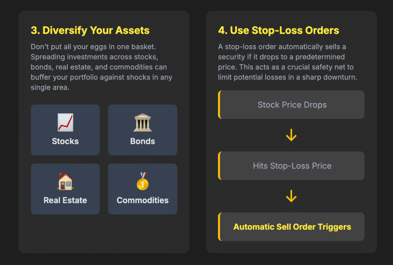Screen dimensions: 393x265
Task: Click yellow accent bar on Stock Price Drops
Action: point(219,105)
